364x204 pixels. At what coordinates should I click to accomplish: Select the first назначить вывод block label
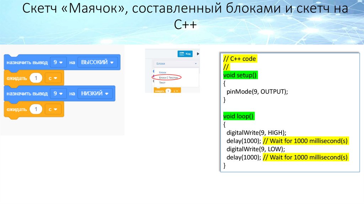[27, 63]
